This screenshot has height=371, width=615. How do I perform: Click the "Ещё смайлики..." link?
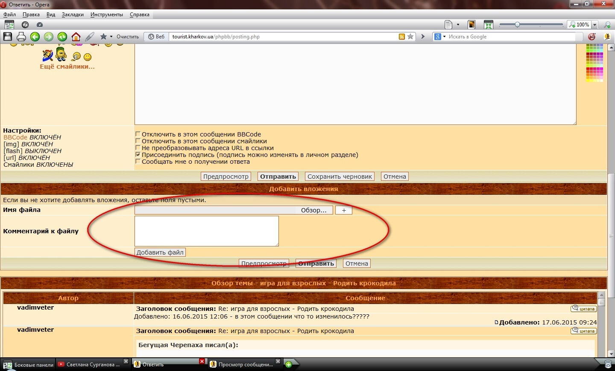pos(67,67)
